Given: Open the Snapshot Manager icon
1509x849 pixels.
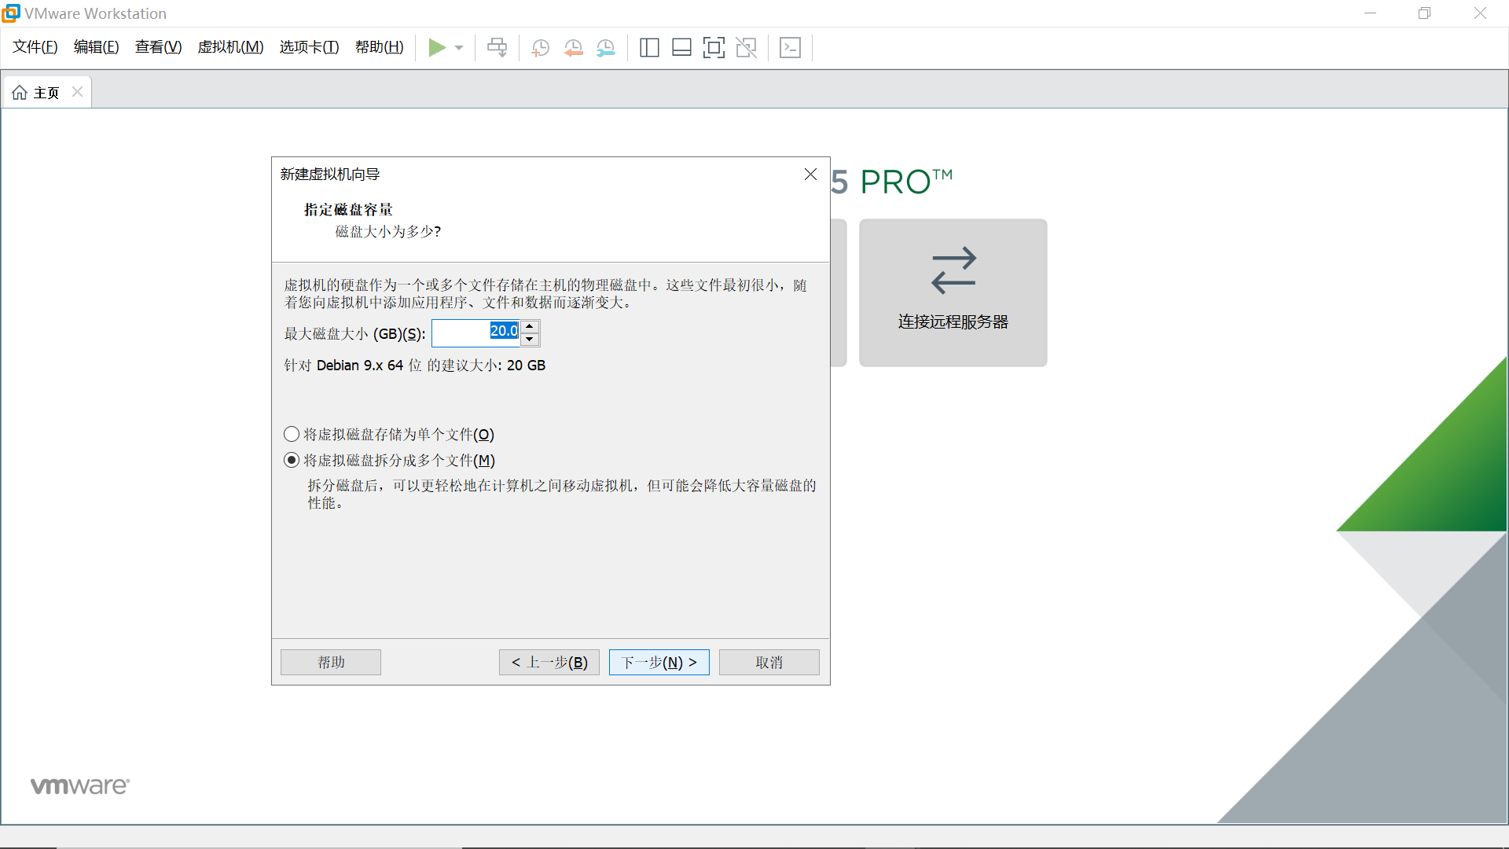Looking at the screenshot, I should pos(605,48).
